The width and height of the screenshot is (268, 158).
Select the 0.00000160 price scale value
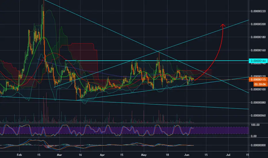(258, 50)
